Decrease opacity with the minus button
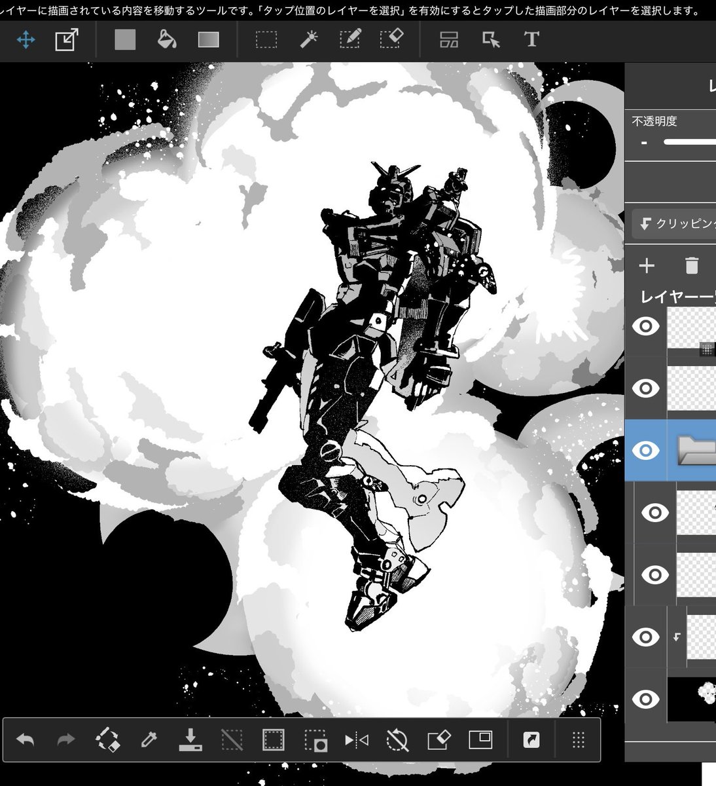This screenshot has height=786, width=716. tap(645, 143)
